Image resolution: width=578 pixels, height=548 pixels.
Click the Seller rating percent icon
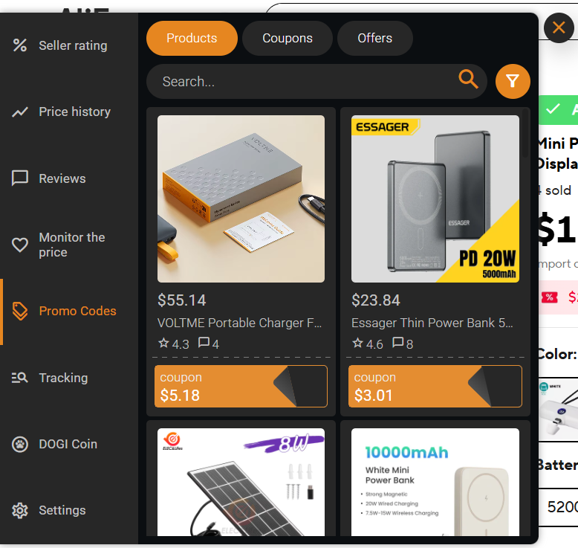point(20,45)
